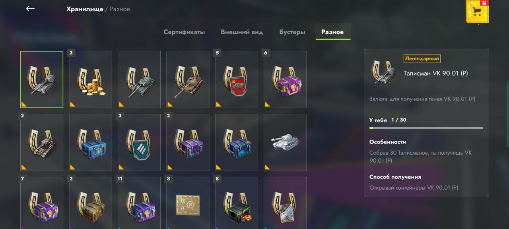509x229 pixels.
Task: Select the green tank talisman item
Action: (x=139, y=80)
